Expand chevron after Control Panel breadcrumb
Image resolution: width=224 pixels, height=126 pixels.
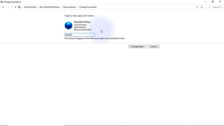pos(38,7)
